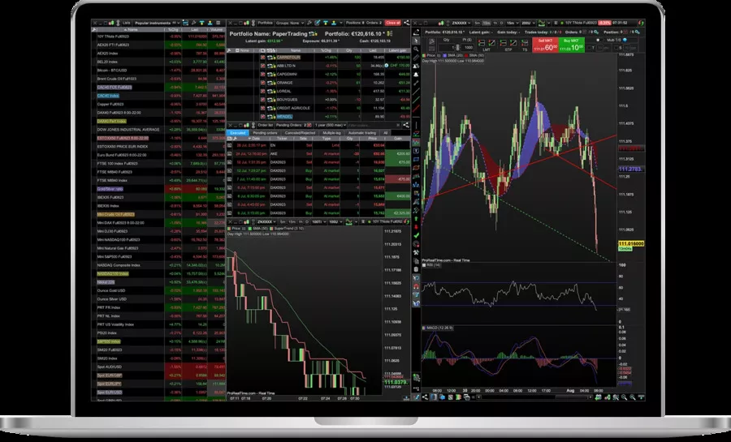Click the horizontal scrollbar under main chart
The image size is (731, 442).
pyautogui.click(x=536, y=397)
